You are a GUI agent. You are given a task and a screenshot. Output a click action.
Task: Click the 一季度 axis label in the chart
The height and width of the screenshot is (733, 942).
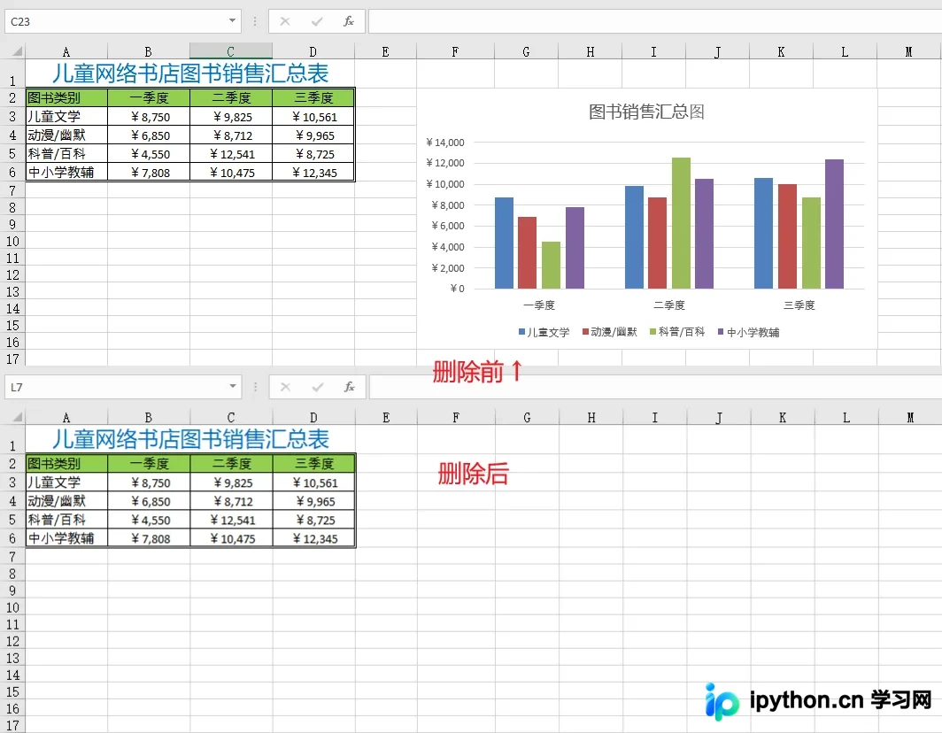539,305
